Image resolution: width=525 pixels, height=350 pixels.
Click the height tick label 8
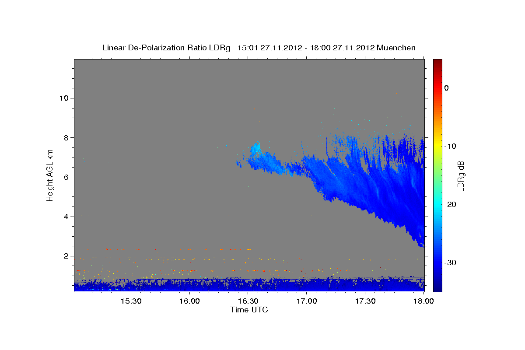tap(66, 137)
